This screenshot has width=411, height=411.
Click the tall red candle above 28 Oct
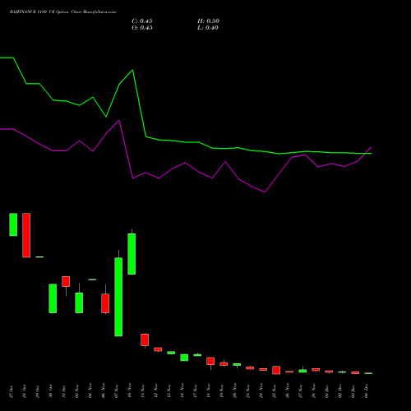(x=26, y=235)
